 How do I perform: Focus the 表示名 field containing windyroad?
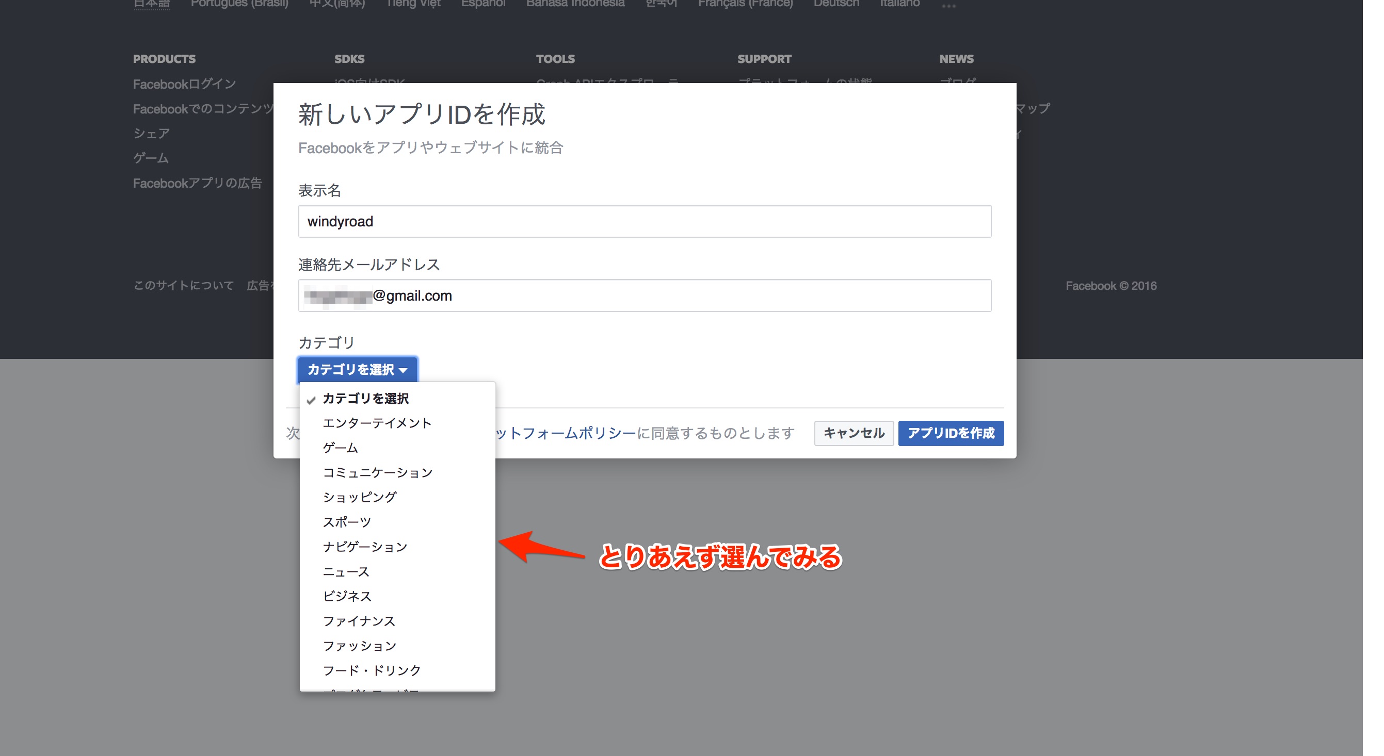click(x=645, y=221)
